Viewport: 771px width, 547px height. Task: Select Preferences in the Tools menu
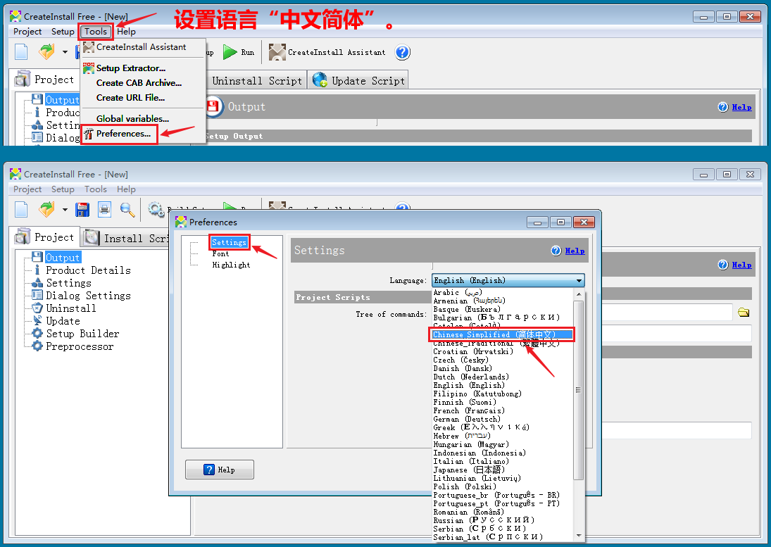click(123, 134)
